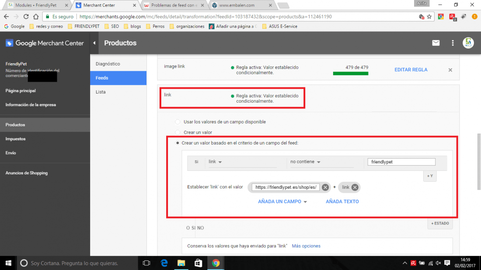This screenshot has height=270, width=481.
Task: Open the 'ASUS E-Service' bookmark folder
Action: [280, 26]
